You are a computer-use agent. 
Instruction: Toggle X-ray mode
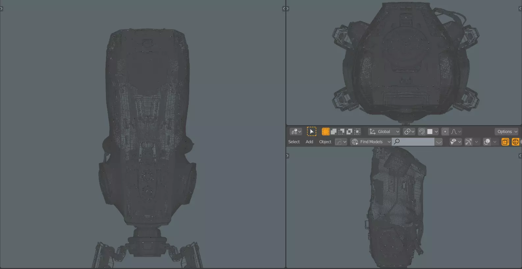(505, 142)
